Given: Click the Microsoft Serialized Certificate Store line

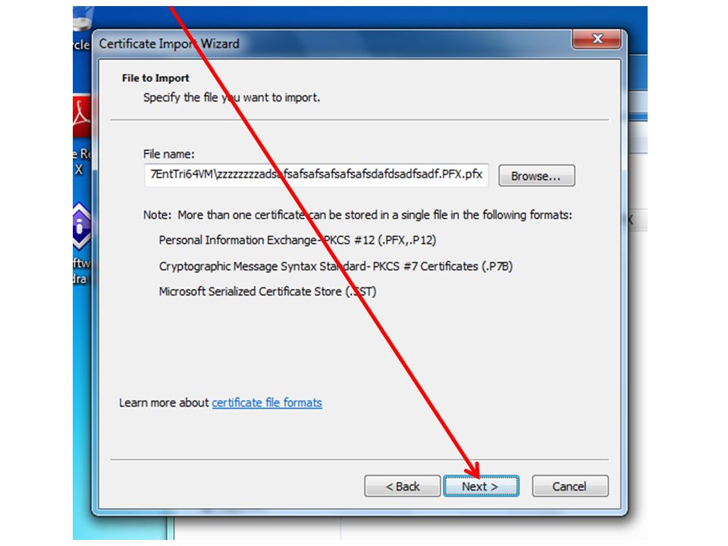Looking at the screenshot, I should 268,291.
